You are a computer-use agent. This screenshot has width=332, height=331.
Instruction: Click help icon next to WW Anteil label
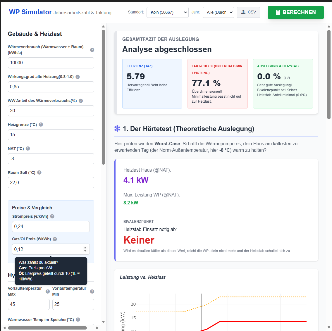coord(81,101)
